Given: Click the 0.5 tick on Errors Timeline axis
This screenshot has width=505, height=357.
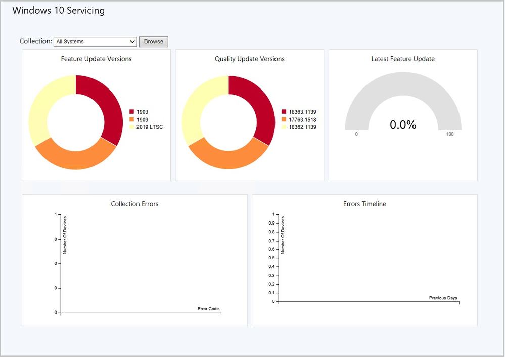Looking at the screenshot, I should [271, 258].
